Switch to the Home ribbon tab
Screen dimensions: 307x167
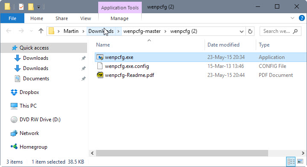pyautogui.click(x=37, y=18)
